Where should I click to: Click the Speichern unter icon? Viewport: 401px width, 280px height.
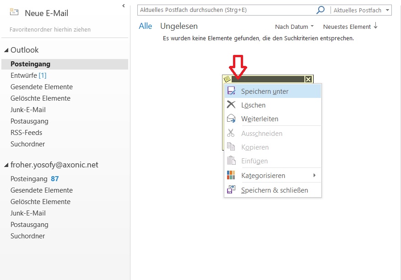point(231,91)
